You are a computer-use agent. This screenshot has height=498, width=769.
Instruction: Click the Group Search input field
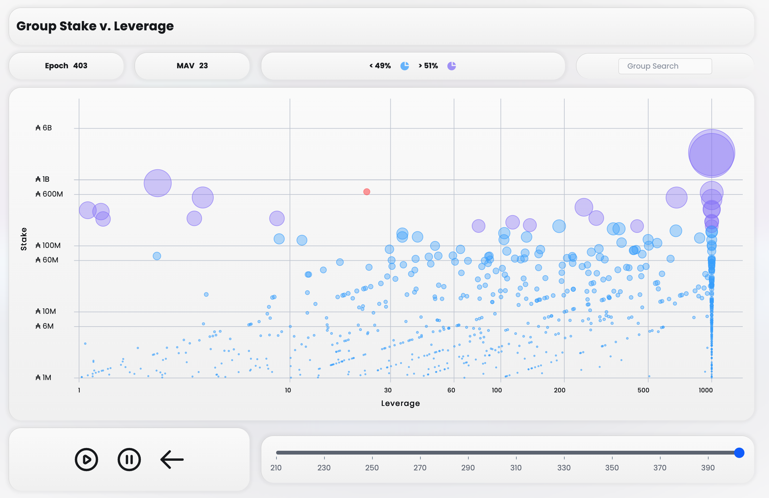(x=665, y=66)
